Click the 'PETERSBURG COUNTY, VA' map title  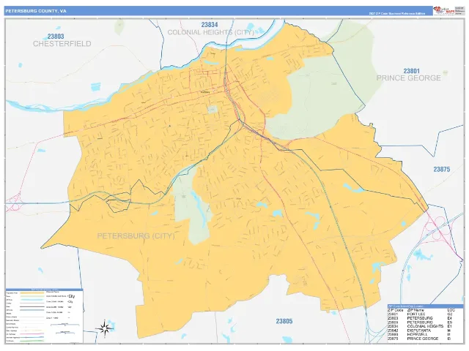coord(36,11)
